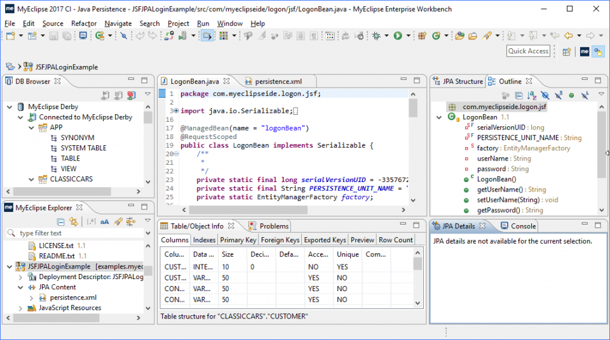
Task: Click the Quick Access search field
Action: (x=528, y=51)
